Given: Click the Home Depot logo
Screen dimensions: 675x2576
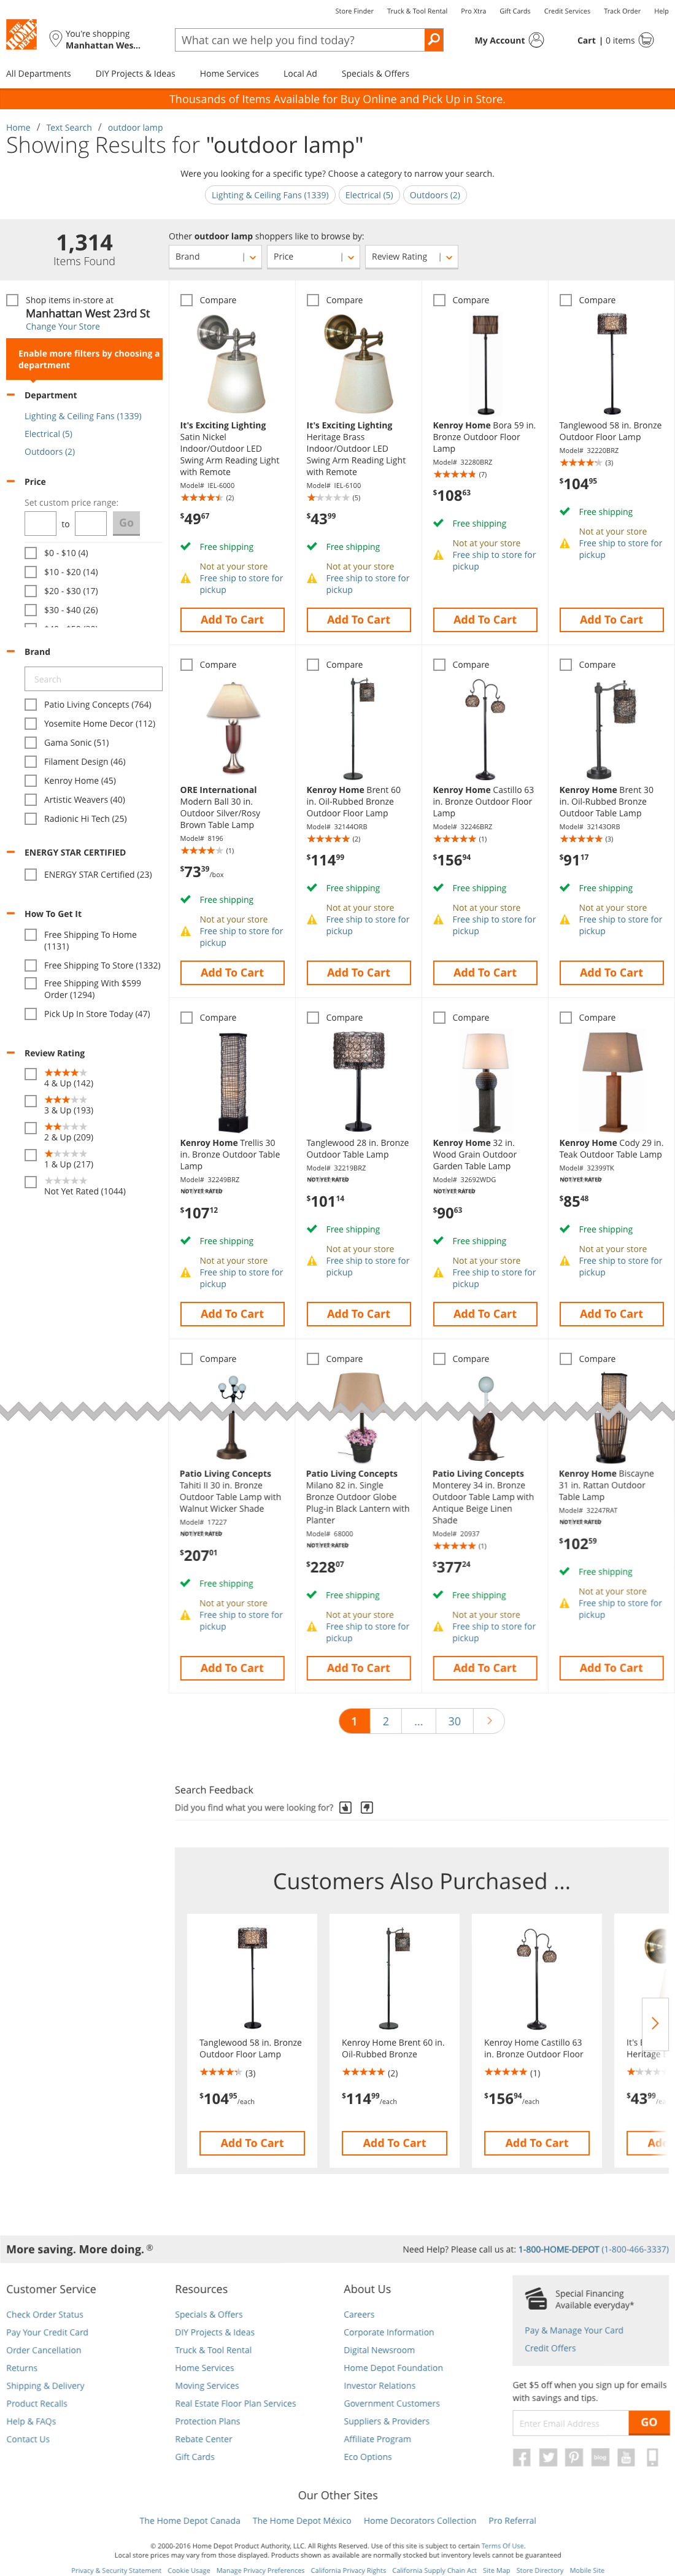Looking at the screenshot, I should tap(21, 36).
